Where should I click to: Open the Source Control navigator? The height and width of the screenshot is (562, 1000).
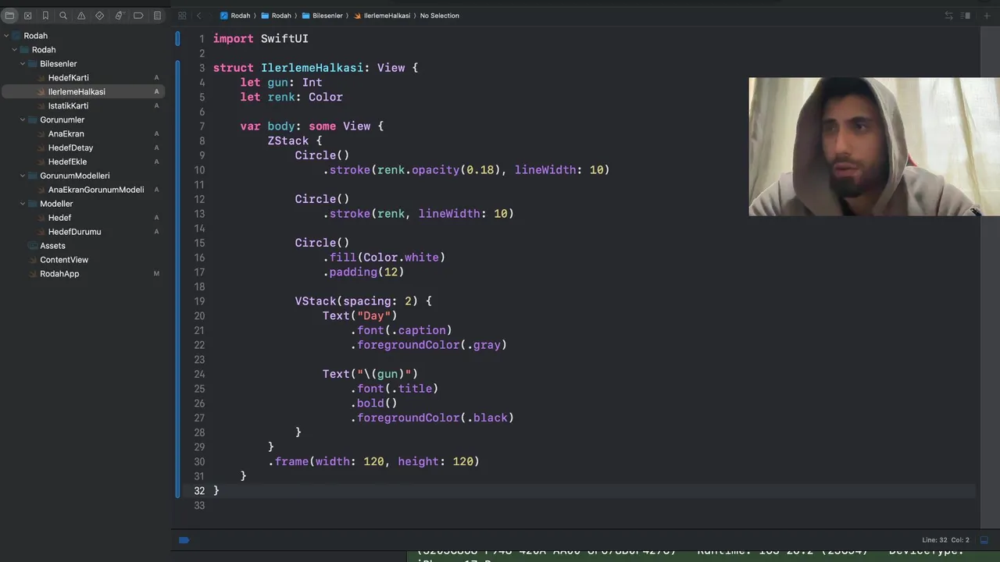27,16
